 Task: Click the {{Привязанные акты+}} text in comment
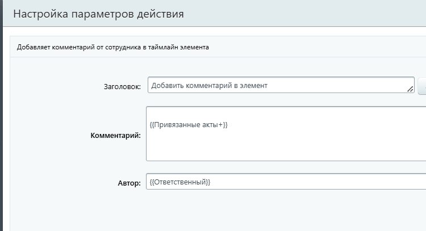pyautogui.click(x=189, y=124)
